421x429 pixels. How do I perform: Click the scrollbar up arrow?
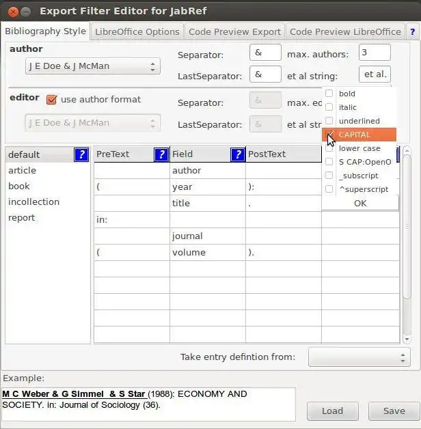click(x=407, y=150)
